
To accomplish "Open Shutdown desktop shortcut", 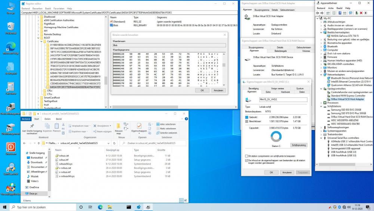I will pyautogui.click(x=10, y=149).
